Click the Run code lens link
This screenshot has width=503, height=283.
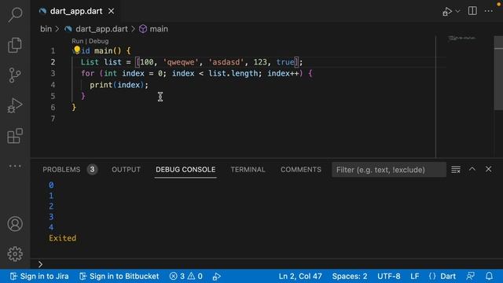(x=77, y=41)
